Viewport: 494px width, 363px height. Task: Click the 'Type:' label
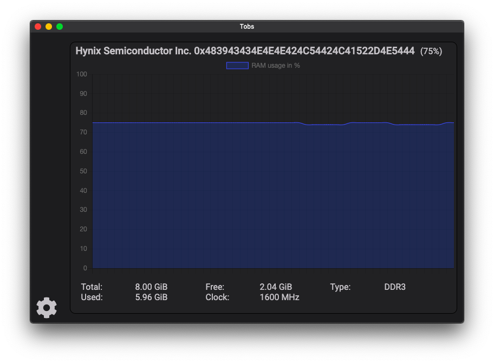pos(340,287)
